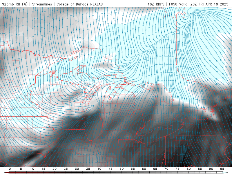Image resolution: width=232 pixels, height=174 pixels.
Task: Click the "90" colorbar scale label
Action: 211,169
